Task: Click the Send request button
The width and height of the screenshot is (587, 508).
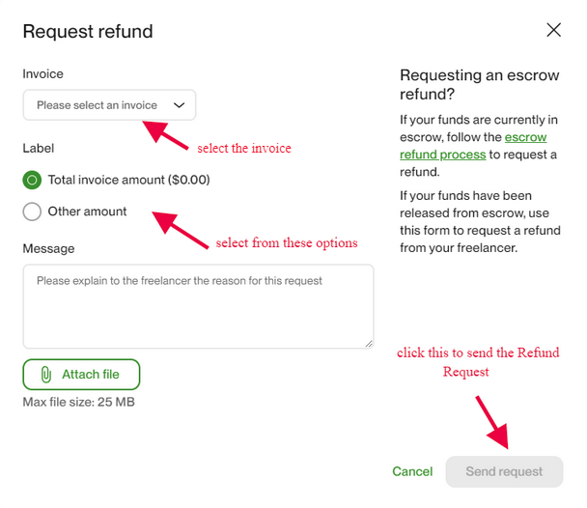Action: coord(504,472)
